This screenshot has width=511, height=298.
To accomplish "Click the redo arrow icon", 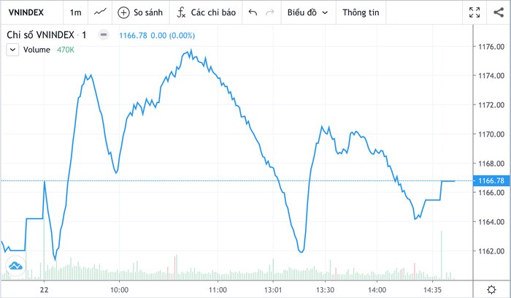I will [270, 12].
